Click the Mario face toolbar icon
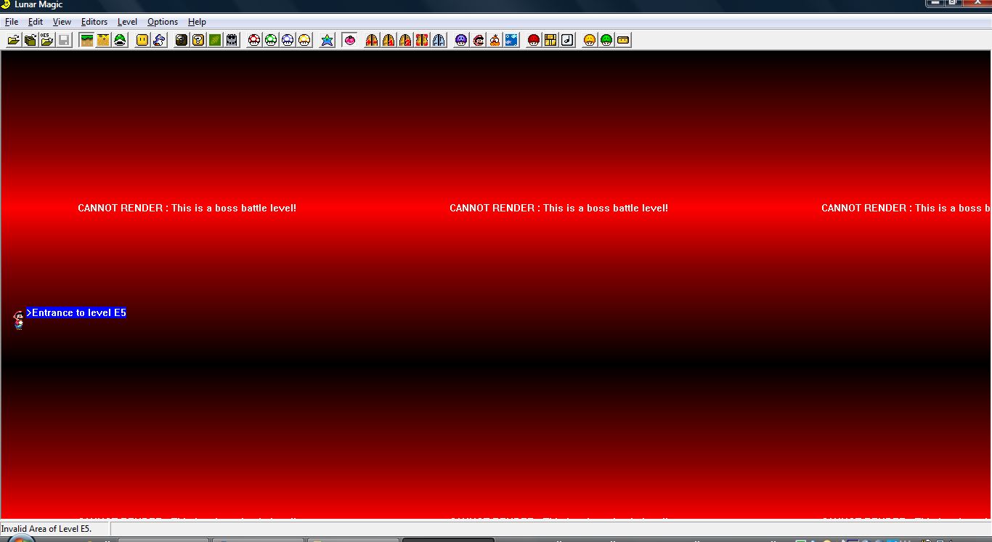The width and height of the screenshot is (992, 542). tap(478, 40)
